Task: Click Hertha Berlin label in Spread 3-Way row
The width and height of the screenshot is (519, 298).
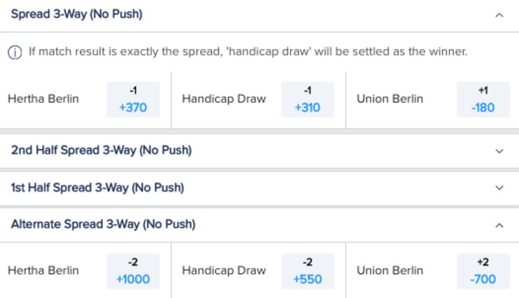Action: [x=43, y=99]
